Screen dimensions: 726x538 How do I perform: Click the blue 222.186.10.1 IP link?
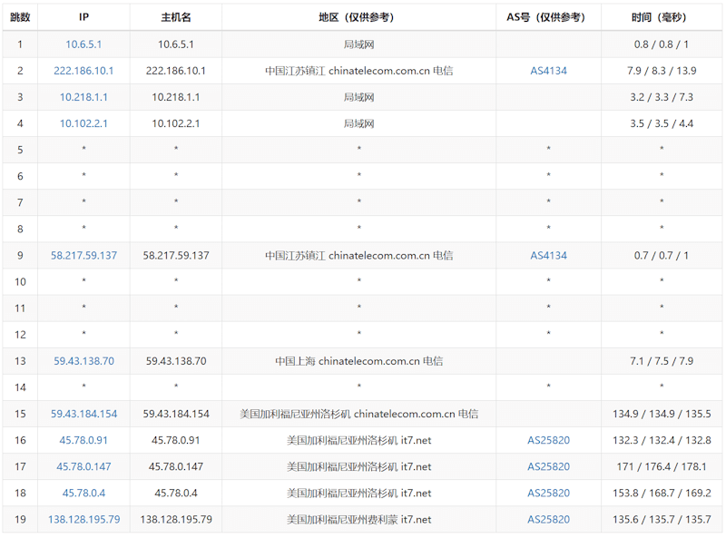[x=83, y=71]
